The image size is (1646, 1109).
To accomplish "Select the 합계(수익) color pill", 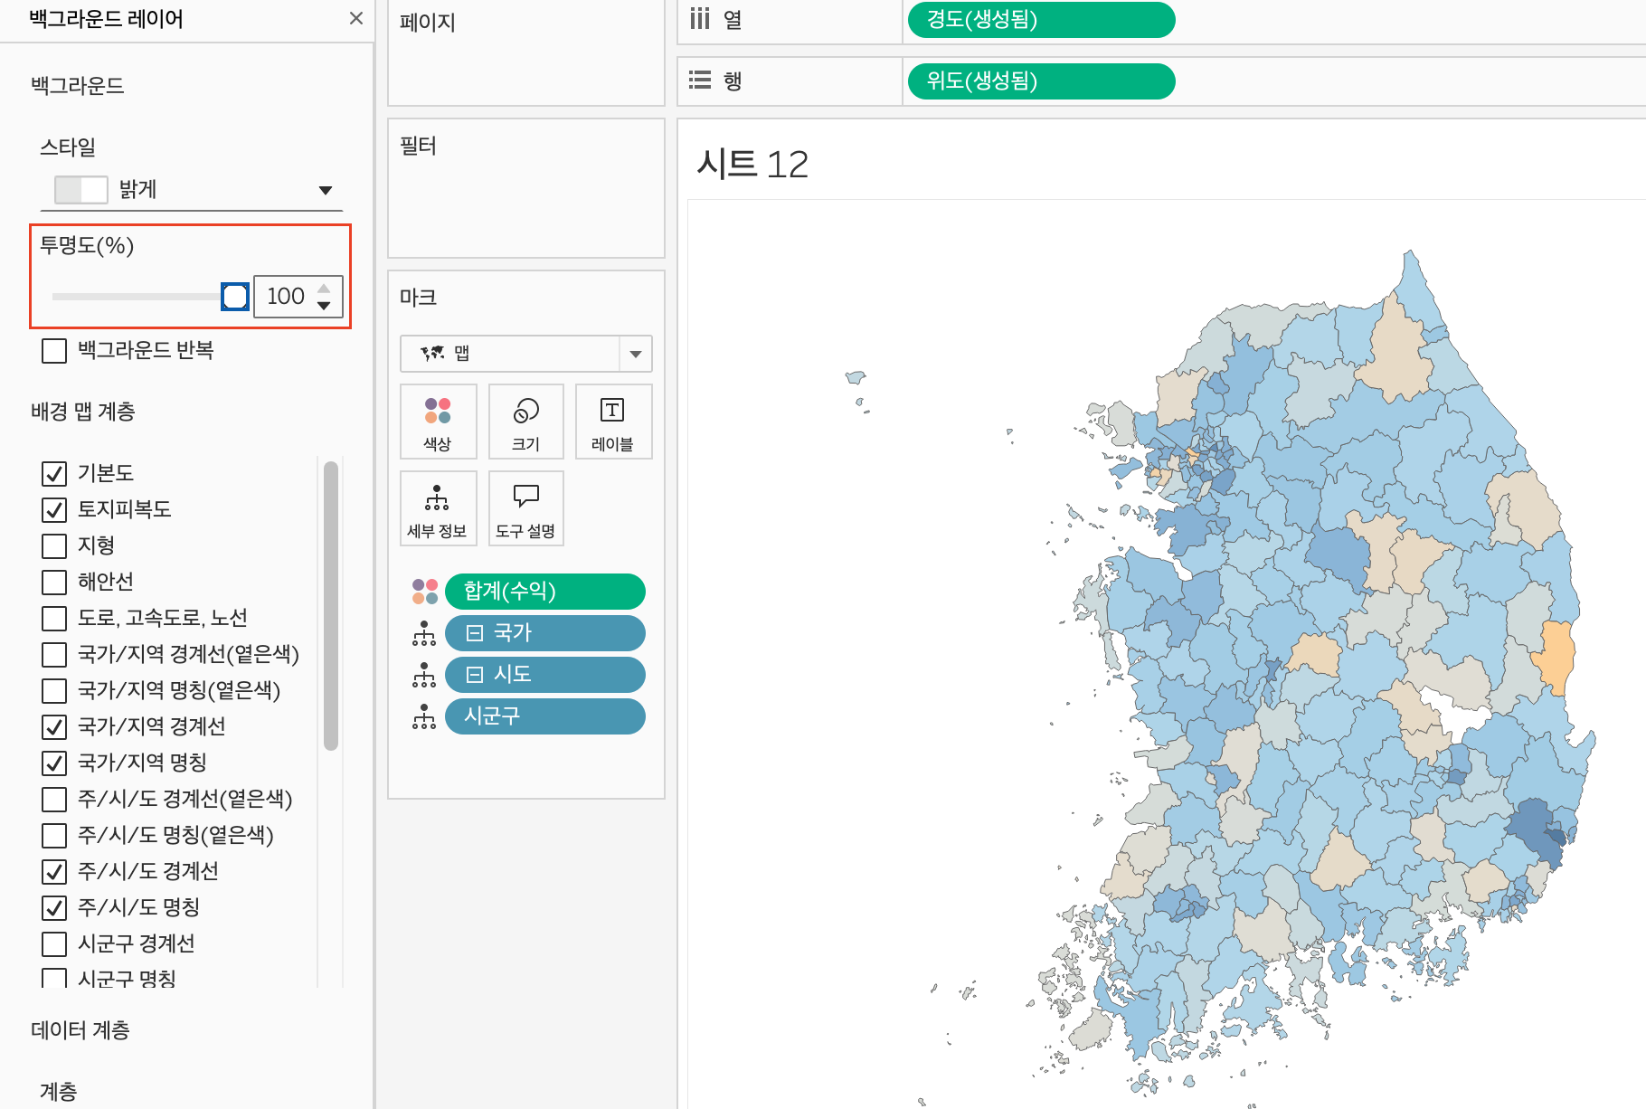I will click(545, 592).
